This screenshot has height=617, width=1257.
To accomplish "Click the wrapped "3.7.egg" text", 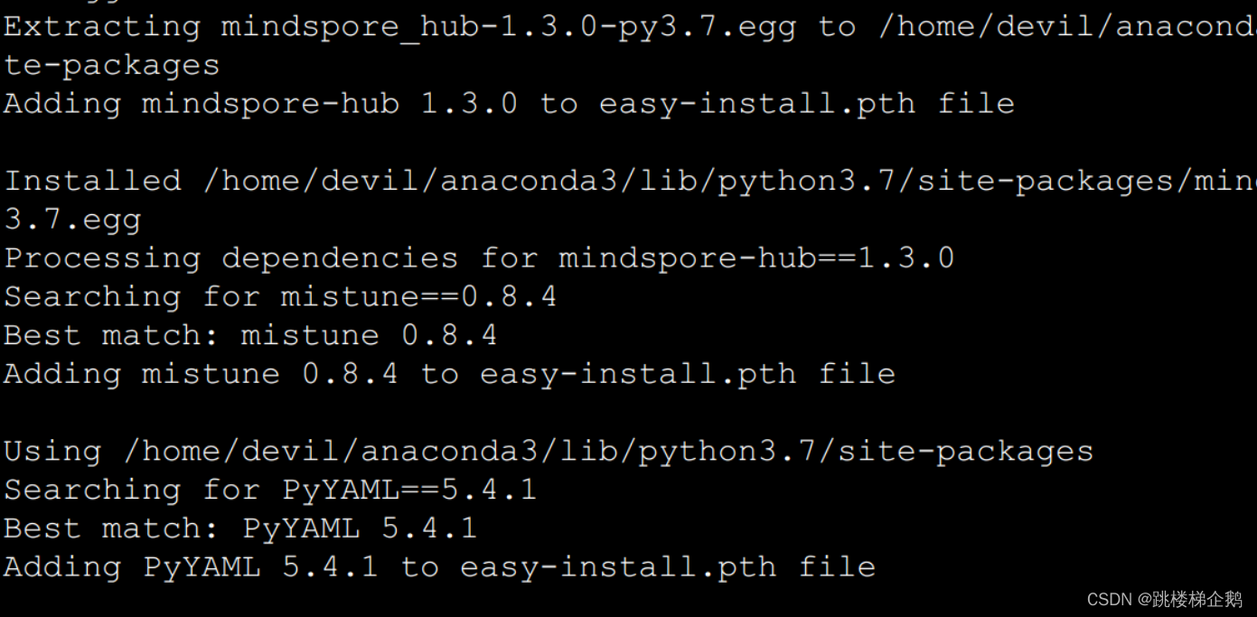I will (72, 220).
